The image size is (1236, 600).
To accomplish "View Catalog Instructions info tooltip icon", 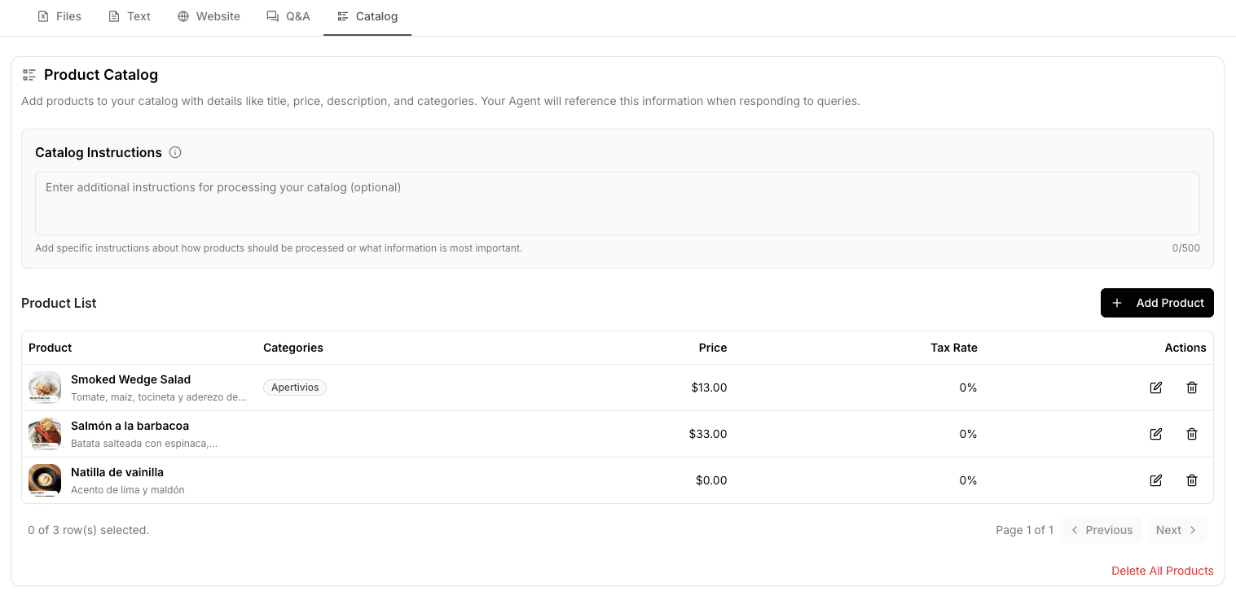I will [x=175, y=152].
